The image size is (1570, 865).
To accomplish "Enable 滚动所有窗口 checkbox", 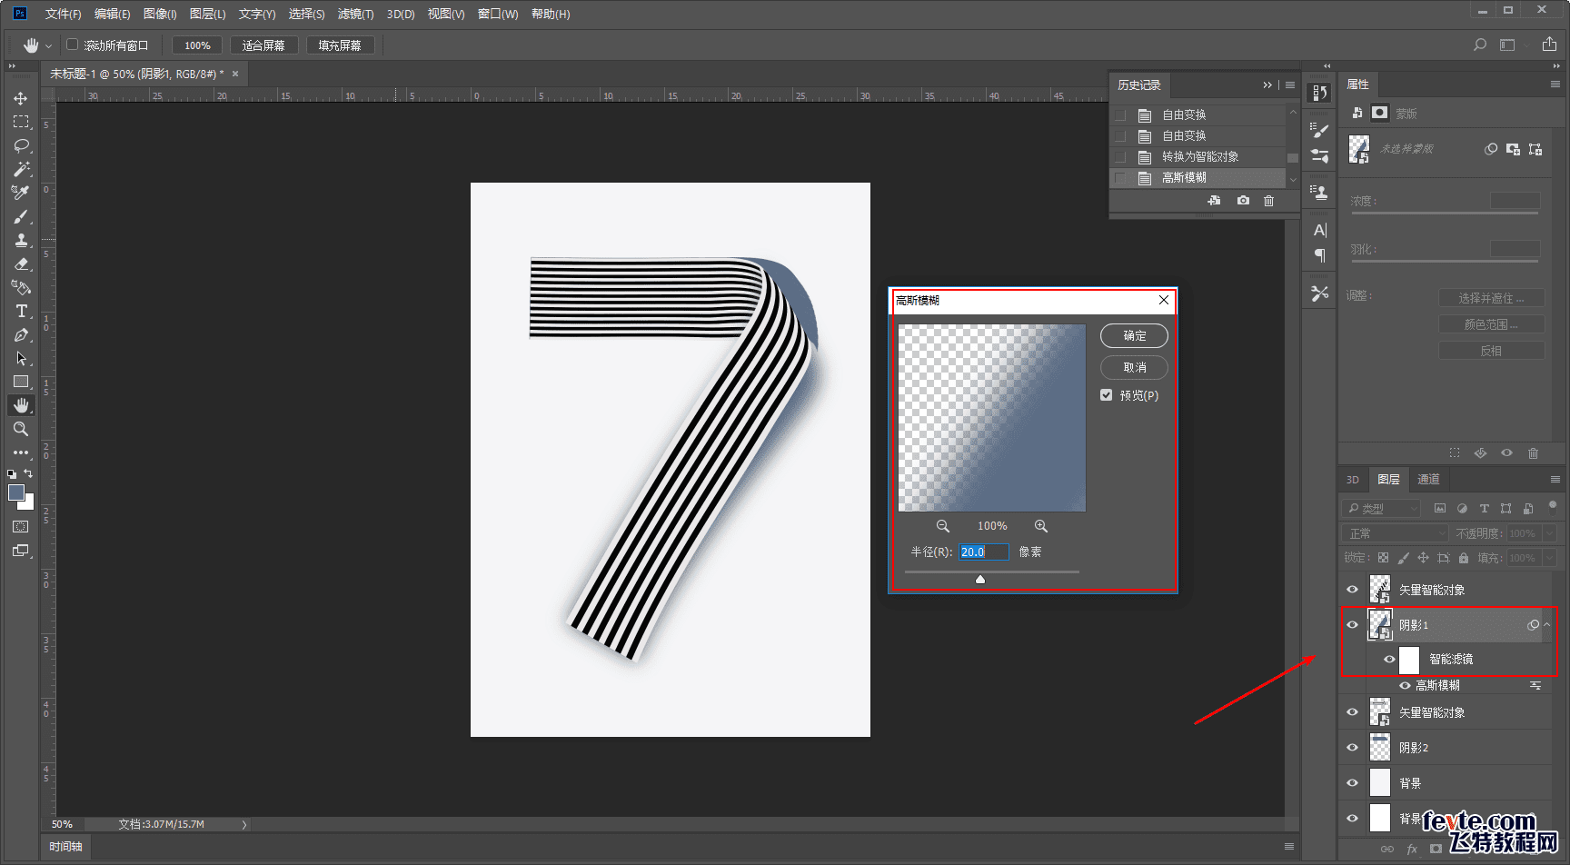I will (73, 45).
